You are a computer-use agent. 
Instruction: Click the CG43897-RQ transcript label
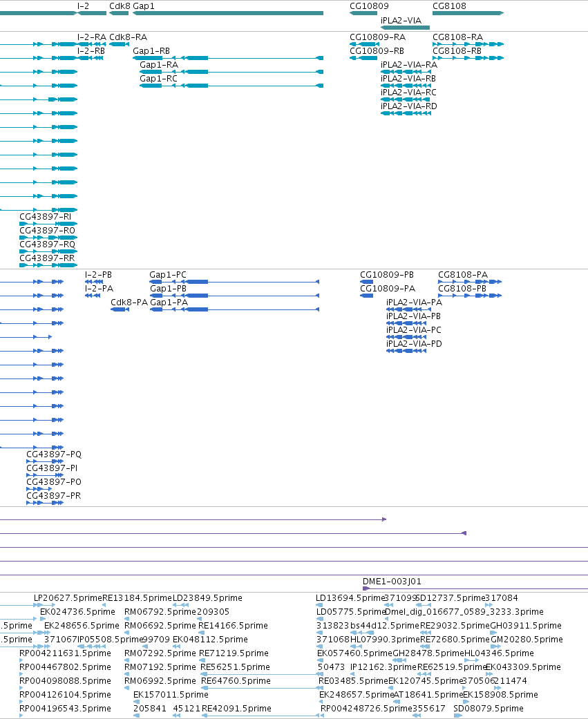click(x=47, y=244)
